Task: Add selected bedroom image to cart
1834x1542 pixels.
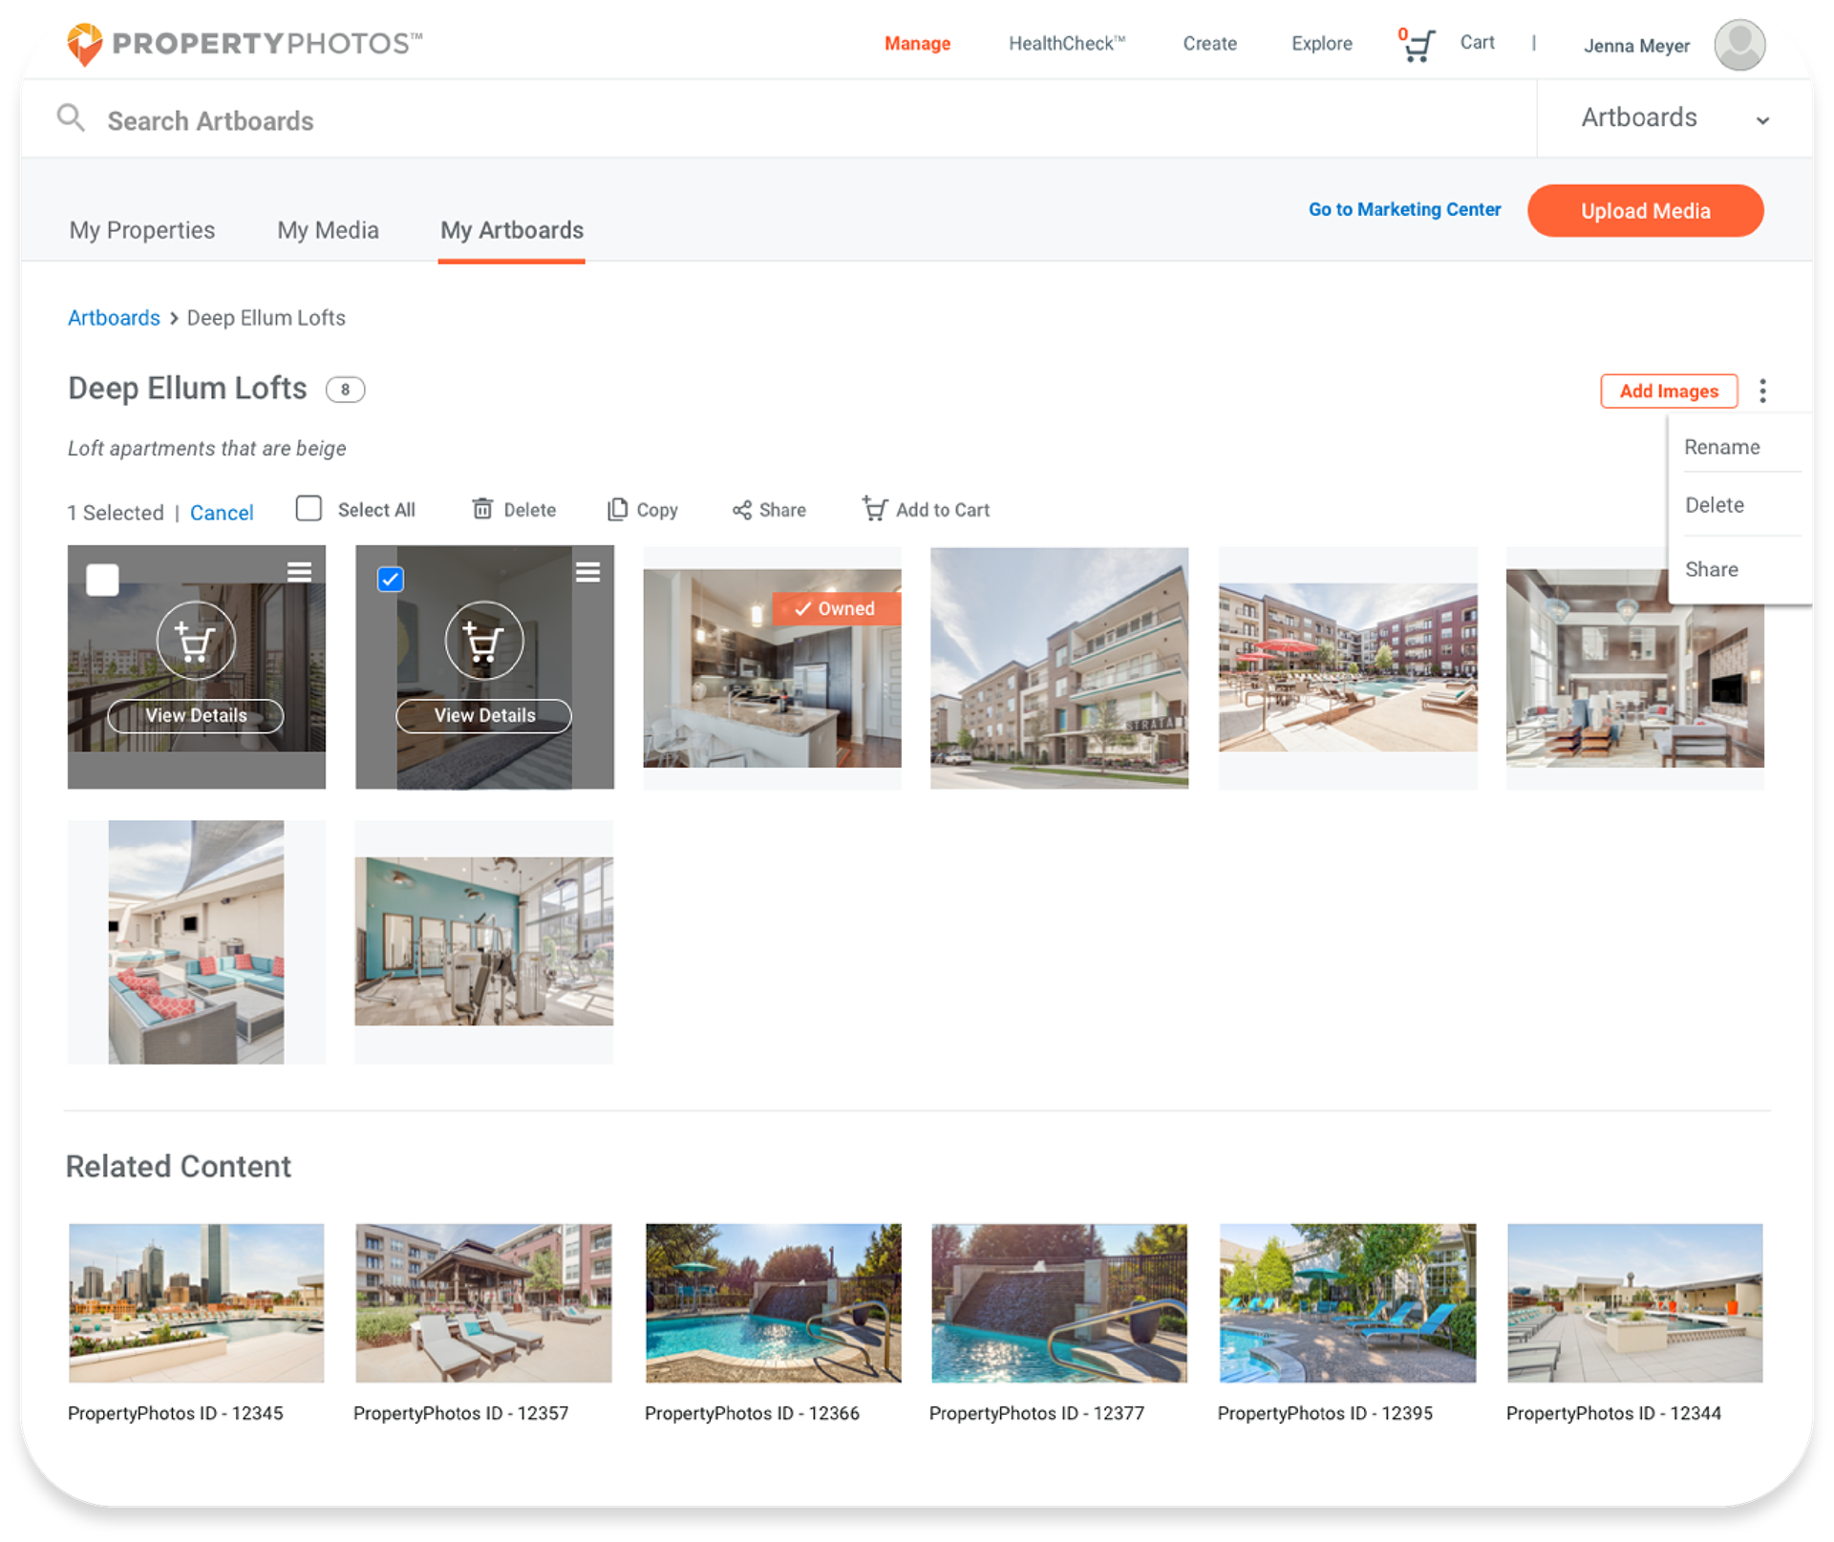Action: tap(484, 641)
